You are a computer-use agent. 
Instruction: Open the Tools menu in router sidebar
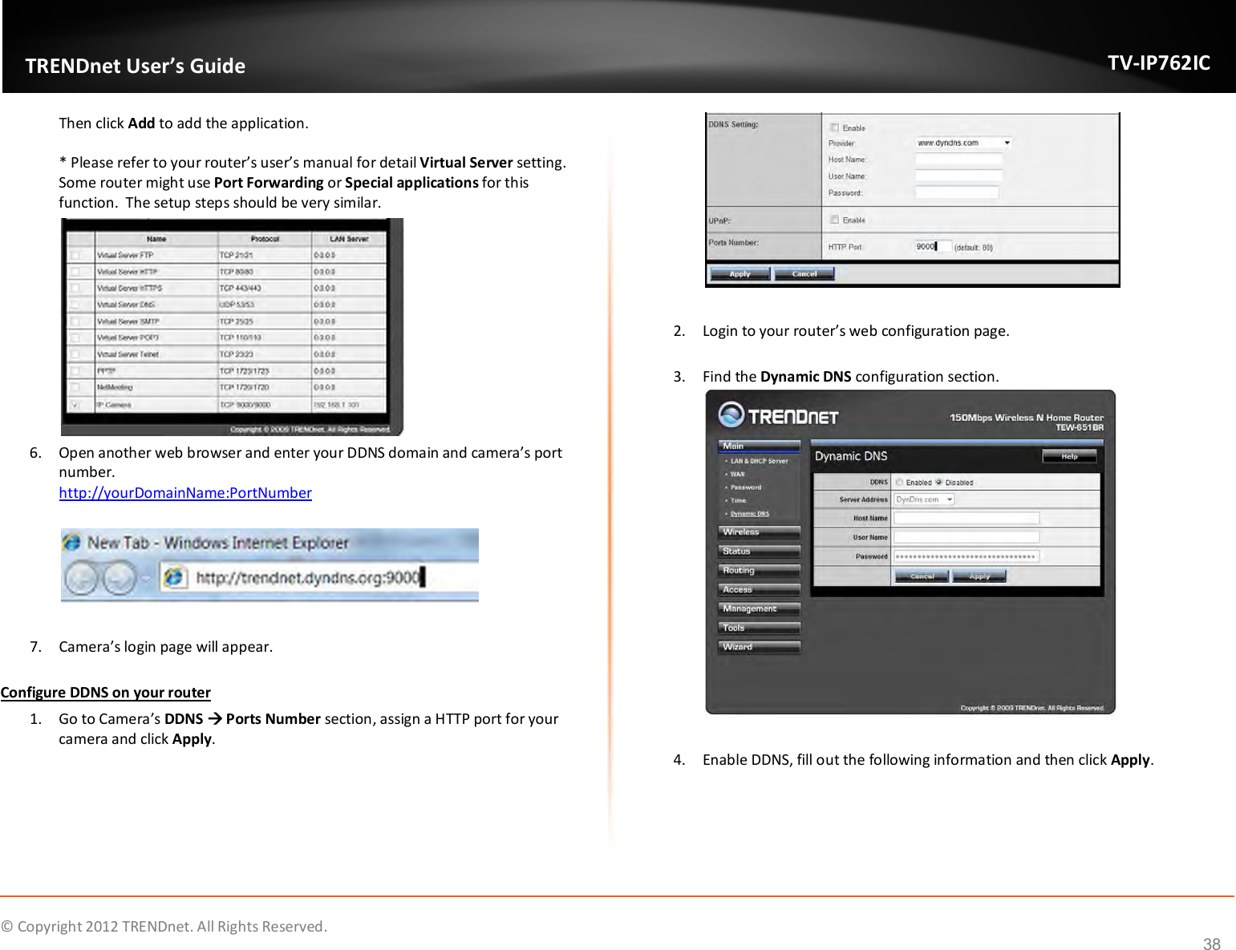(x=759, y=629)
